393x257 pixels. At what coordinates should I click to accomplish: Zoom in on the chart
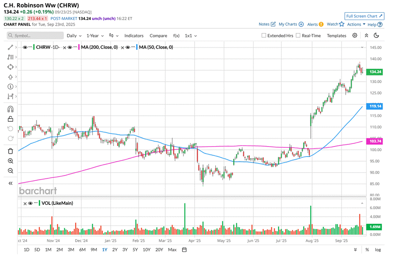coord(10,161)
